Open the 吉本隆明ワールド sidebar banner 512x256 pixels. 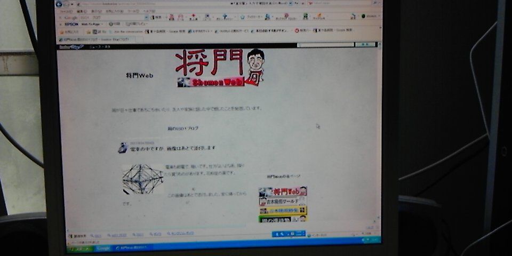coord(283,201)
